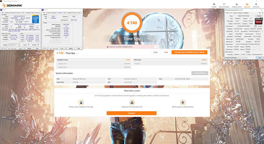Click Validate and Compare Result Online
This screenshot has height=144, width=264.
click(189, 52)
